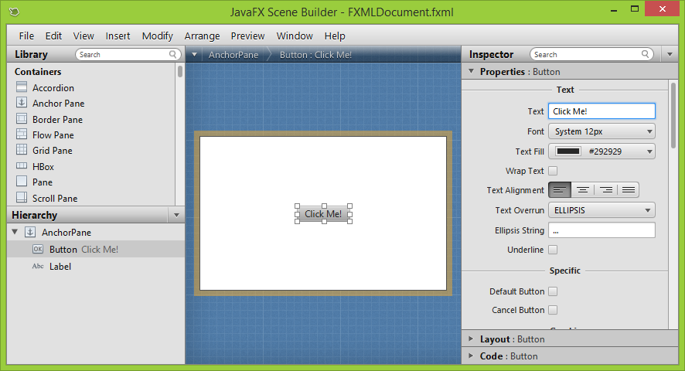Screen dimensions: 685x371
Task: Enable the Underline checkbox
Action: pyautogui.click(x=553, y=250)
